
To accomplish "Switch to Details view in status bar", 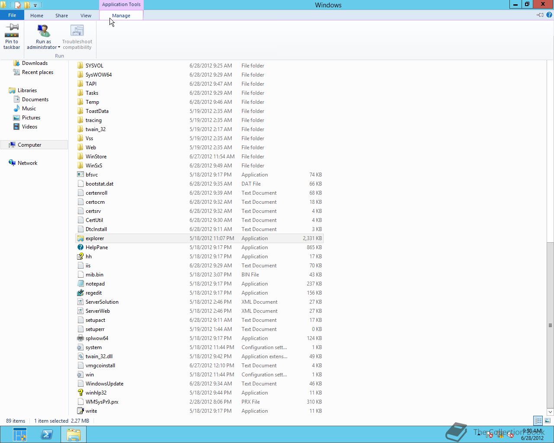I will pos(538,421).
